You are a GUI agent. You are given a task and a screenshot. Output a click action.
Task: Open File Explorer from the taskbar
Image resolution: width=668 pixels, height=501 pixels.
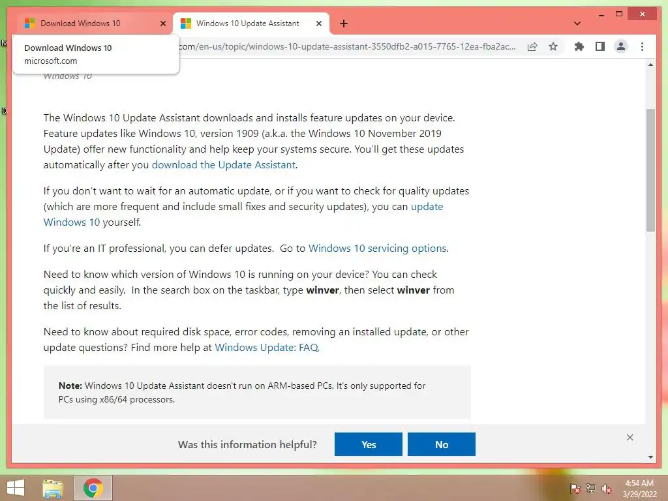[x=53, y=488]
